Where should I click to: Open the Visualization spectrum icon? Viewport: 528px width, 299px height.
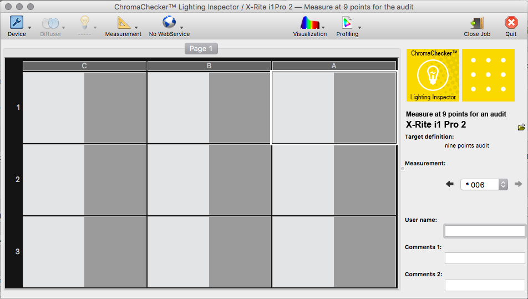(310, 23)
